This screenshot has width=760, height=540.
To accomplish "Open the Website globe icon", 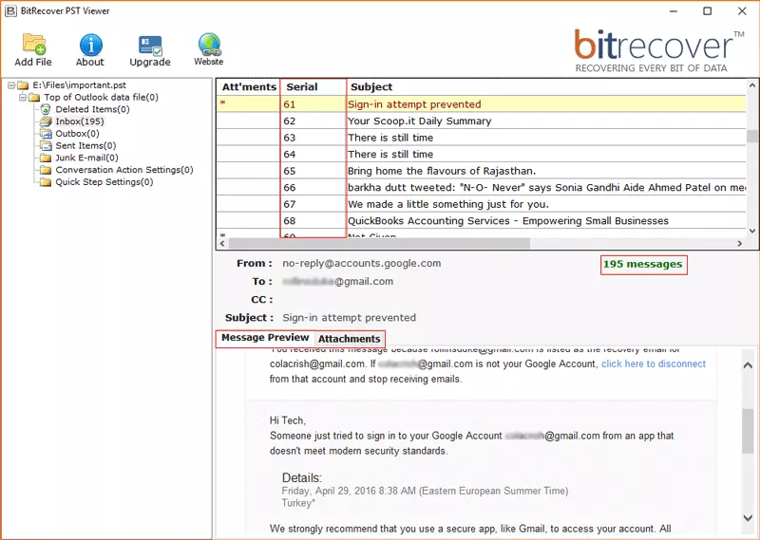I will [209, 44].
